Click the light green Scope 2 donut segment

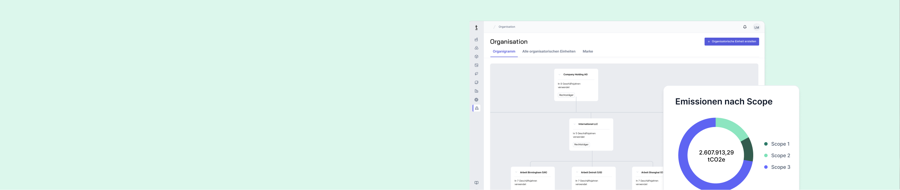point(733,127)
